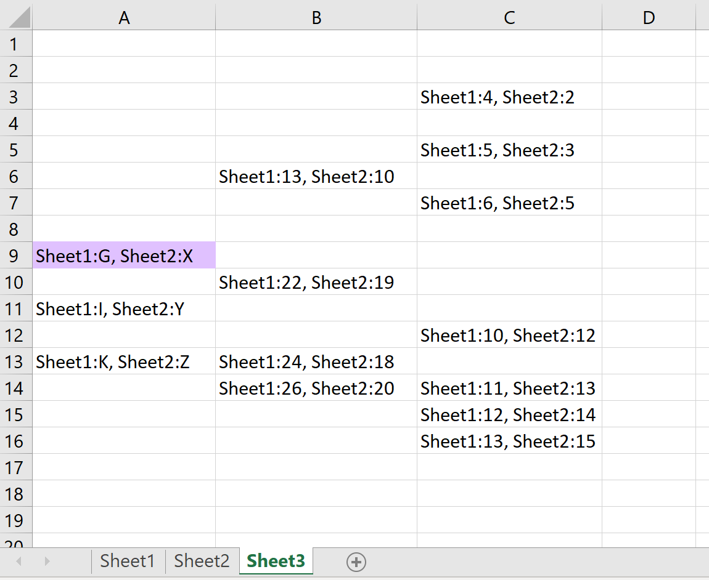The height and width of the screenshot is (580, 709).
Task: Click the active Sheet3 tab
Action: [276, 561]
